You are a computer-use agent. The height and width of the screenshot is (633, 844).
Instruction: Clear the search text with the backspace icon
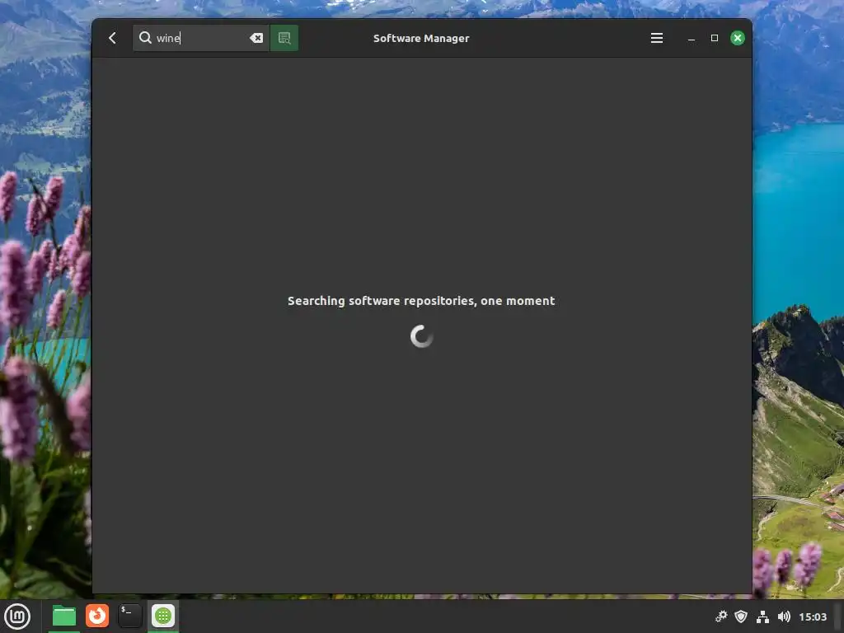pos(256,38)
